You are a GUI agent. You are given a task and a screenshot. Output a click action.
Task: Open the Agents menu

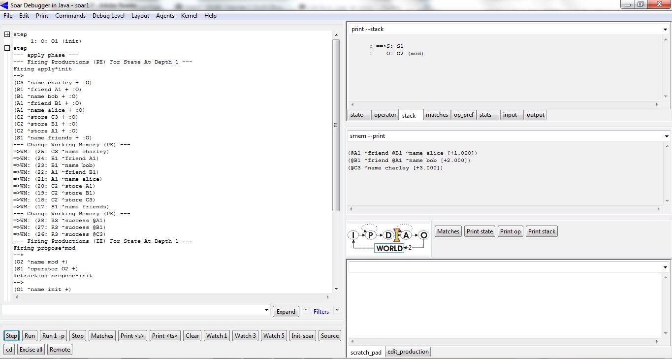[165, 16]
